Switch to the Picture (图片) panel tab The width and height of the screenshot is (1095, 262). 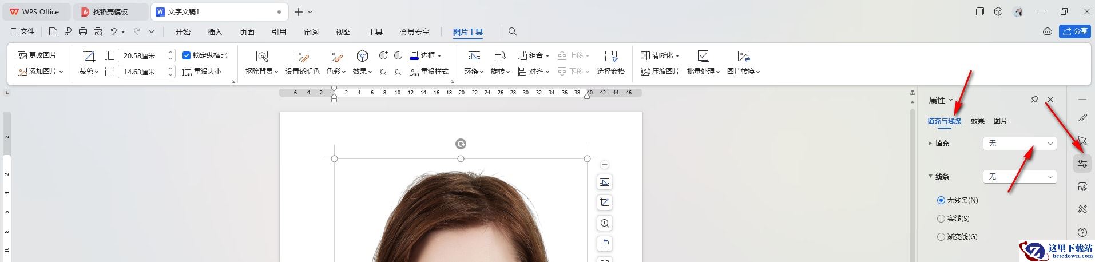pos(1000,121)
